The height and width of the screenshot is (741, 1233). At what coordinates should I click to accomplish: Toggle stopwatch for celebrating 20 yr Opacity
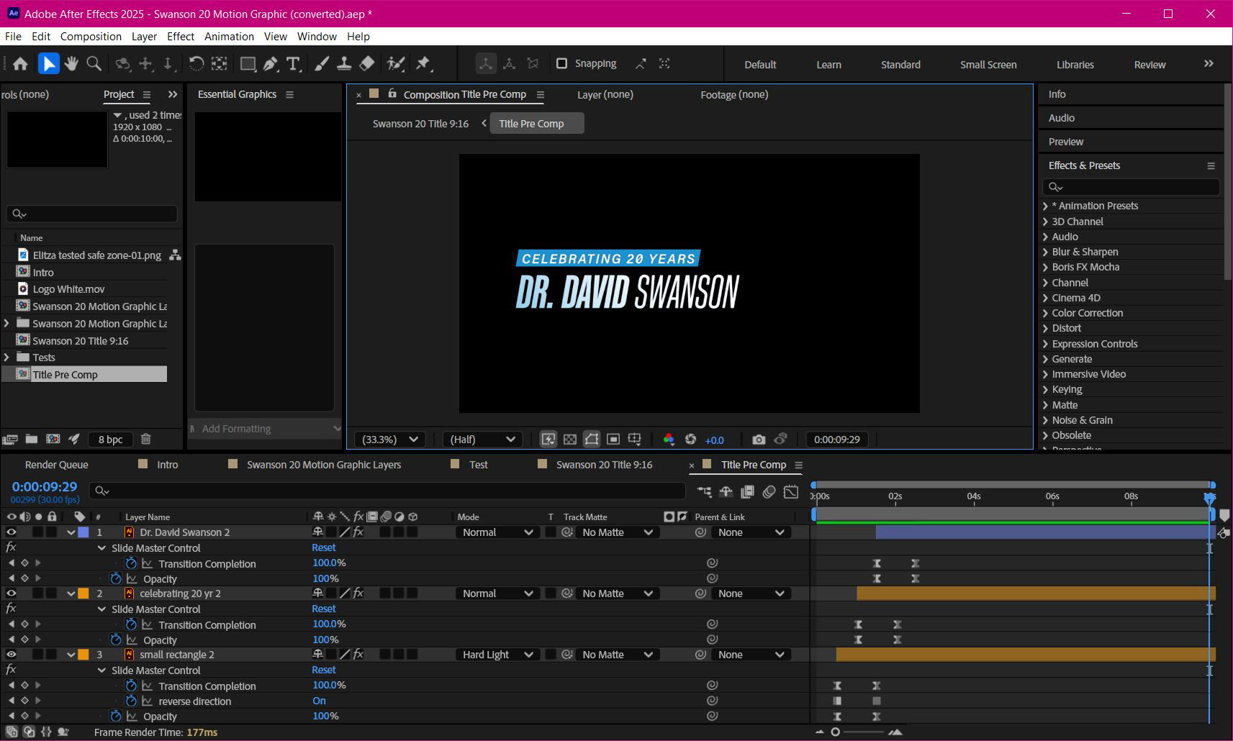click(x=115, y=639)
